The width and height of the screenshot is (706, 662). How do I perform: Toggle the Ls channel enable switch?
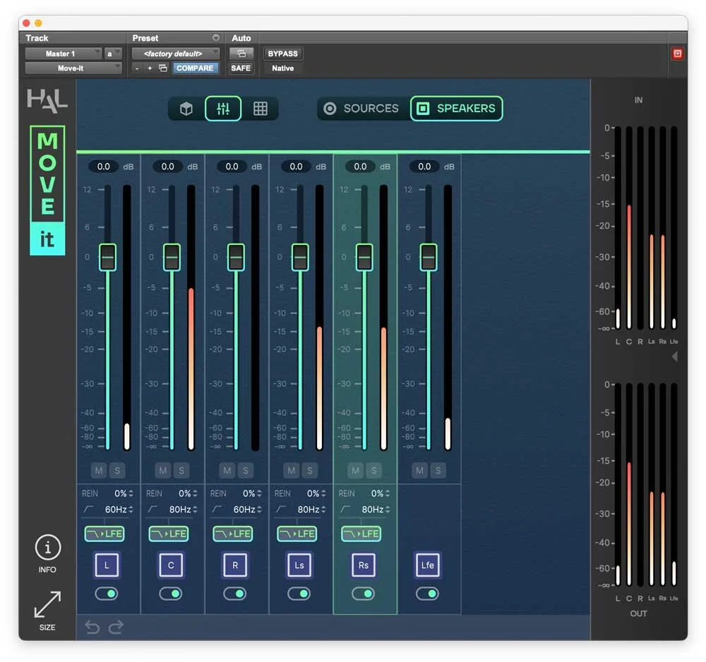(x=299, y=594)
